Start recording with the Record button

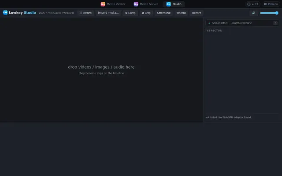pyautogui.click(x=181, y=13)
